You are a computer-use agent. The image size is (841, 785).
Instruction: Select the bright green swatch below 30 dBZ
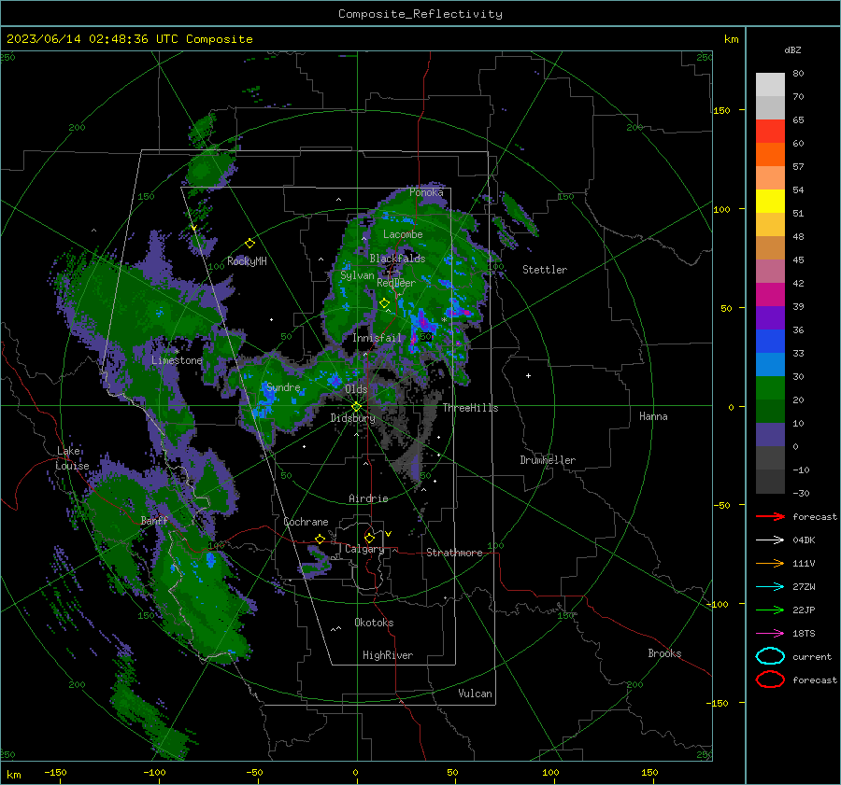[770, 387]
